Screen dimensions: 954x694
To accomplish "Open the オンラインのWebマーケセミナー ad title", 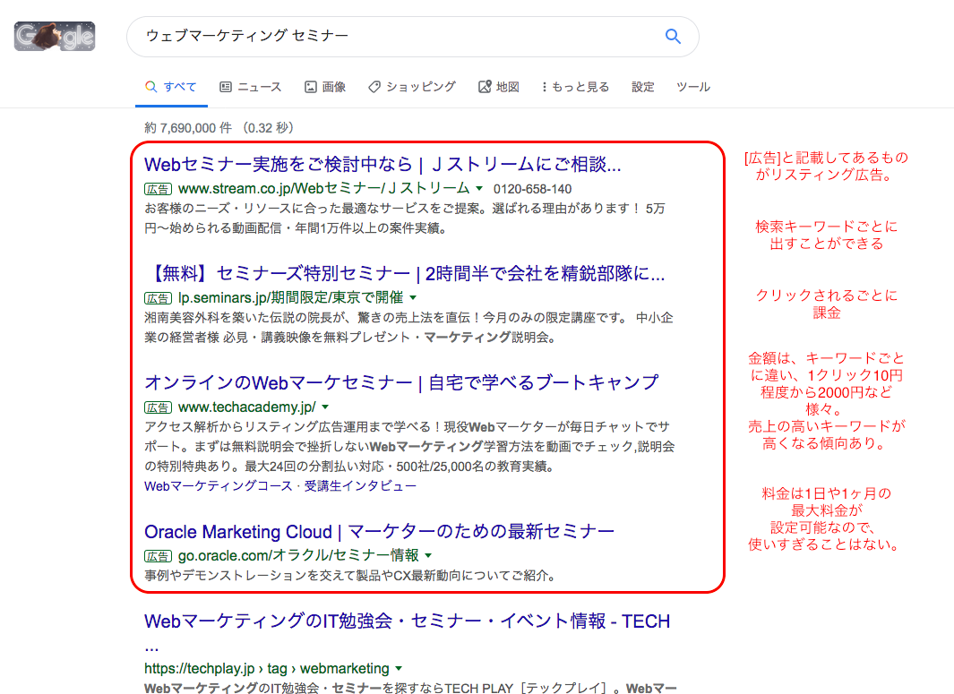I will tap(401, 382).
